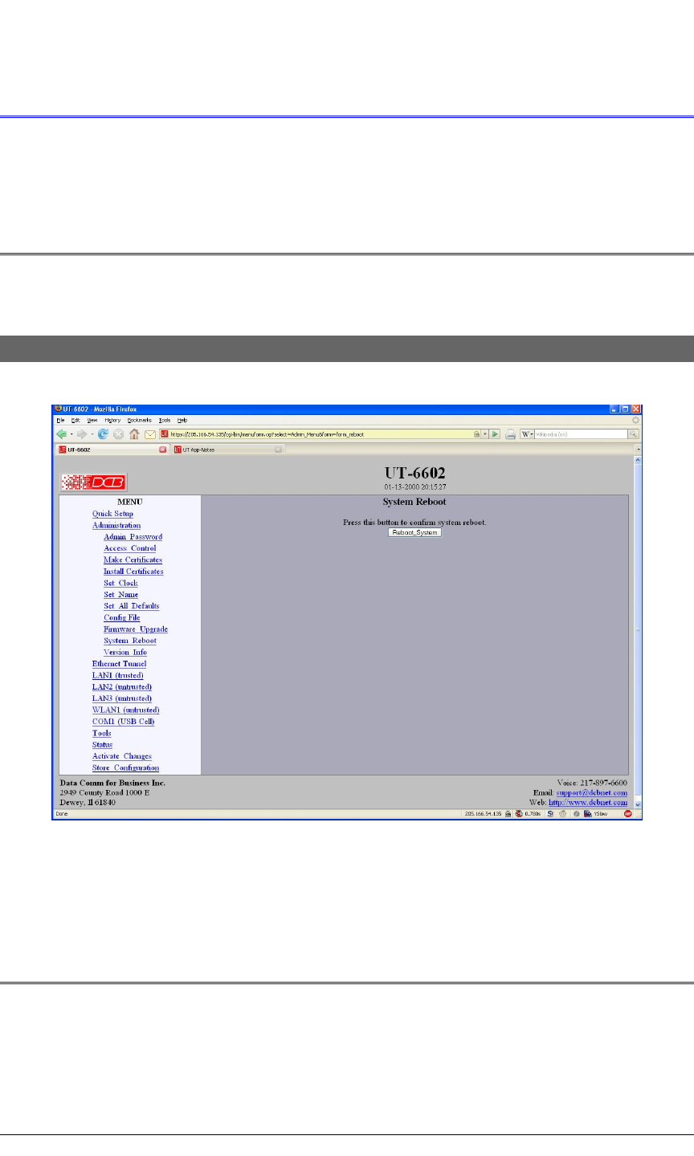The width and height of the screenshot is (694, 1156).
Task: Open Set Clock link
Action: [120, 583]
